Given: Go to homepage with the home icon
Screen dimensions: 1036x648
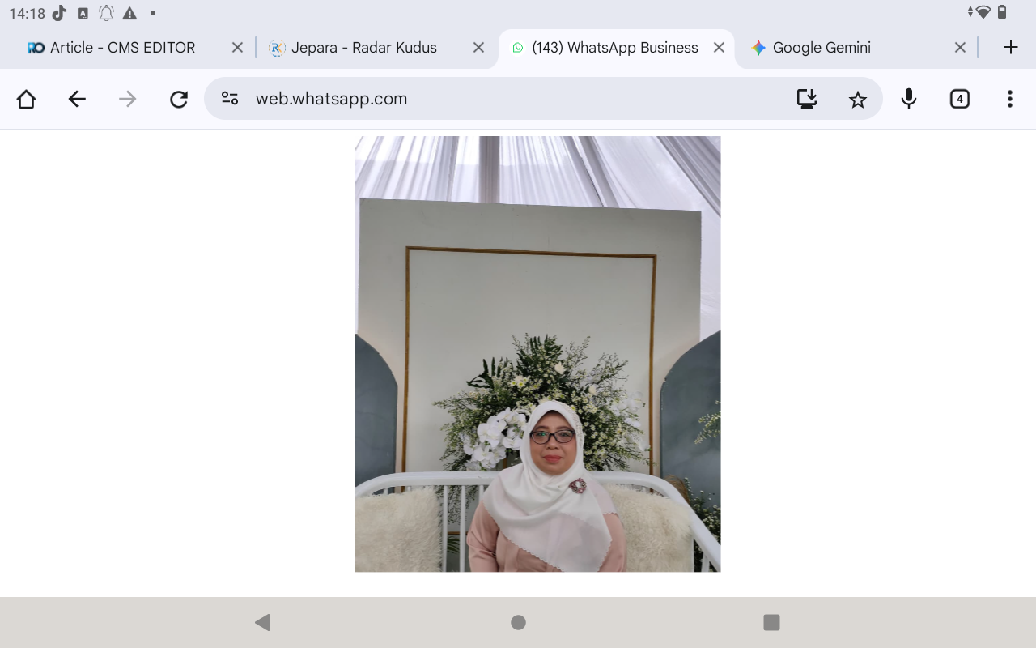Looking at the screenshot, I should (26, 98).
